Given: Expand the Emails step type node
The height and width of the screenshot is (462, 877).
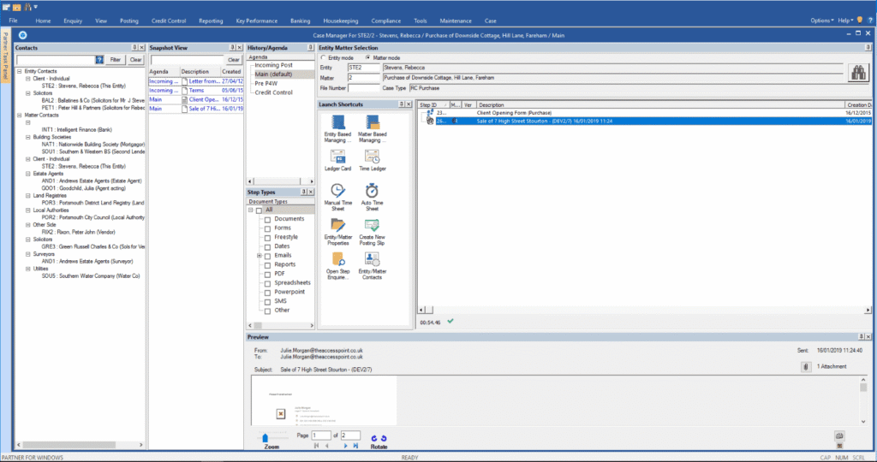Looking at the screenshot, I should tap(259, 256).
